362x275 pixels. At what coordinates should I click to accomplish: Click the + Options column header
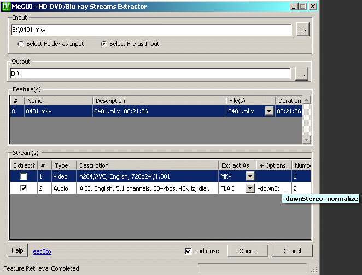pos(274,165)
